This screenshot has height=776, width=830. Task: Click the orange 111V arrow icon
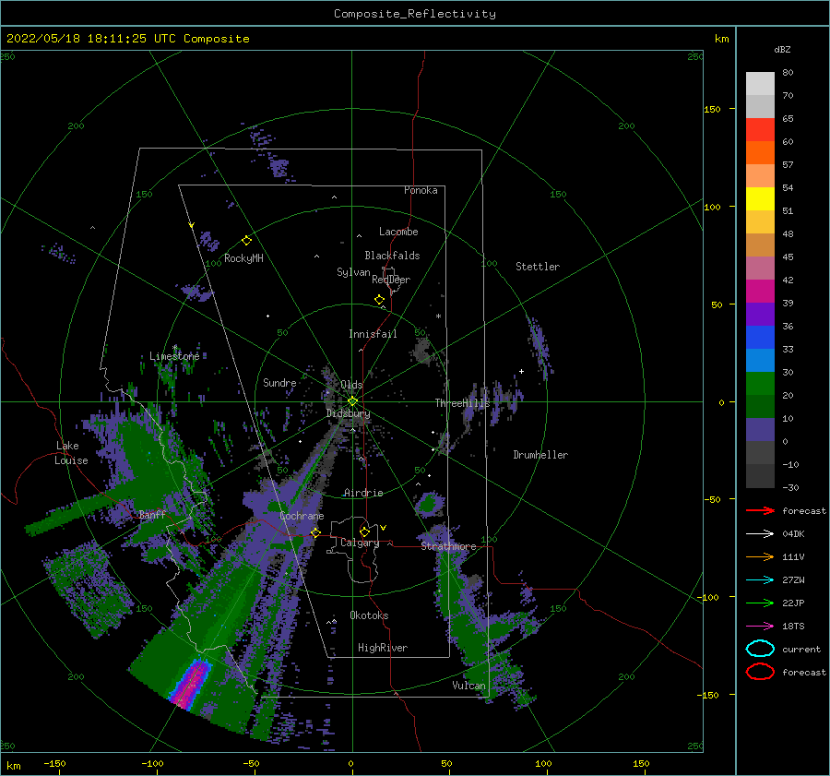pyautogui.click(x=760, y=556)
